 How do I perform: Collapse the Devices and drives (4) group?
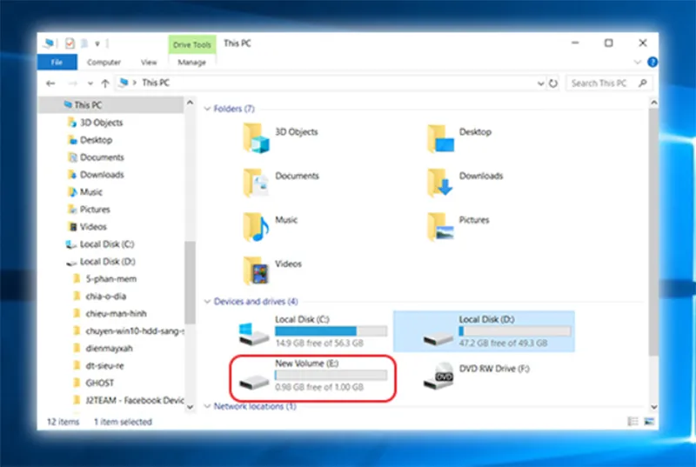[x=207, y=302]
